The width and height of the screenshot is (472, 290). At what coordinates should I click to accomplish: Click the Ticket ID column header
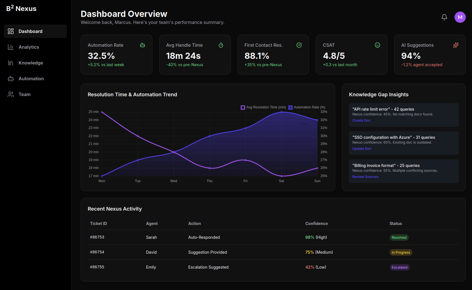click(x=98, y=224)
